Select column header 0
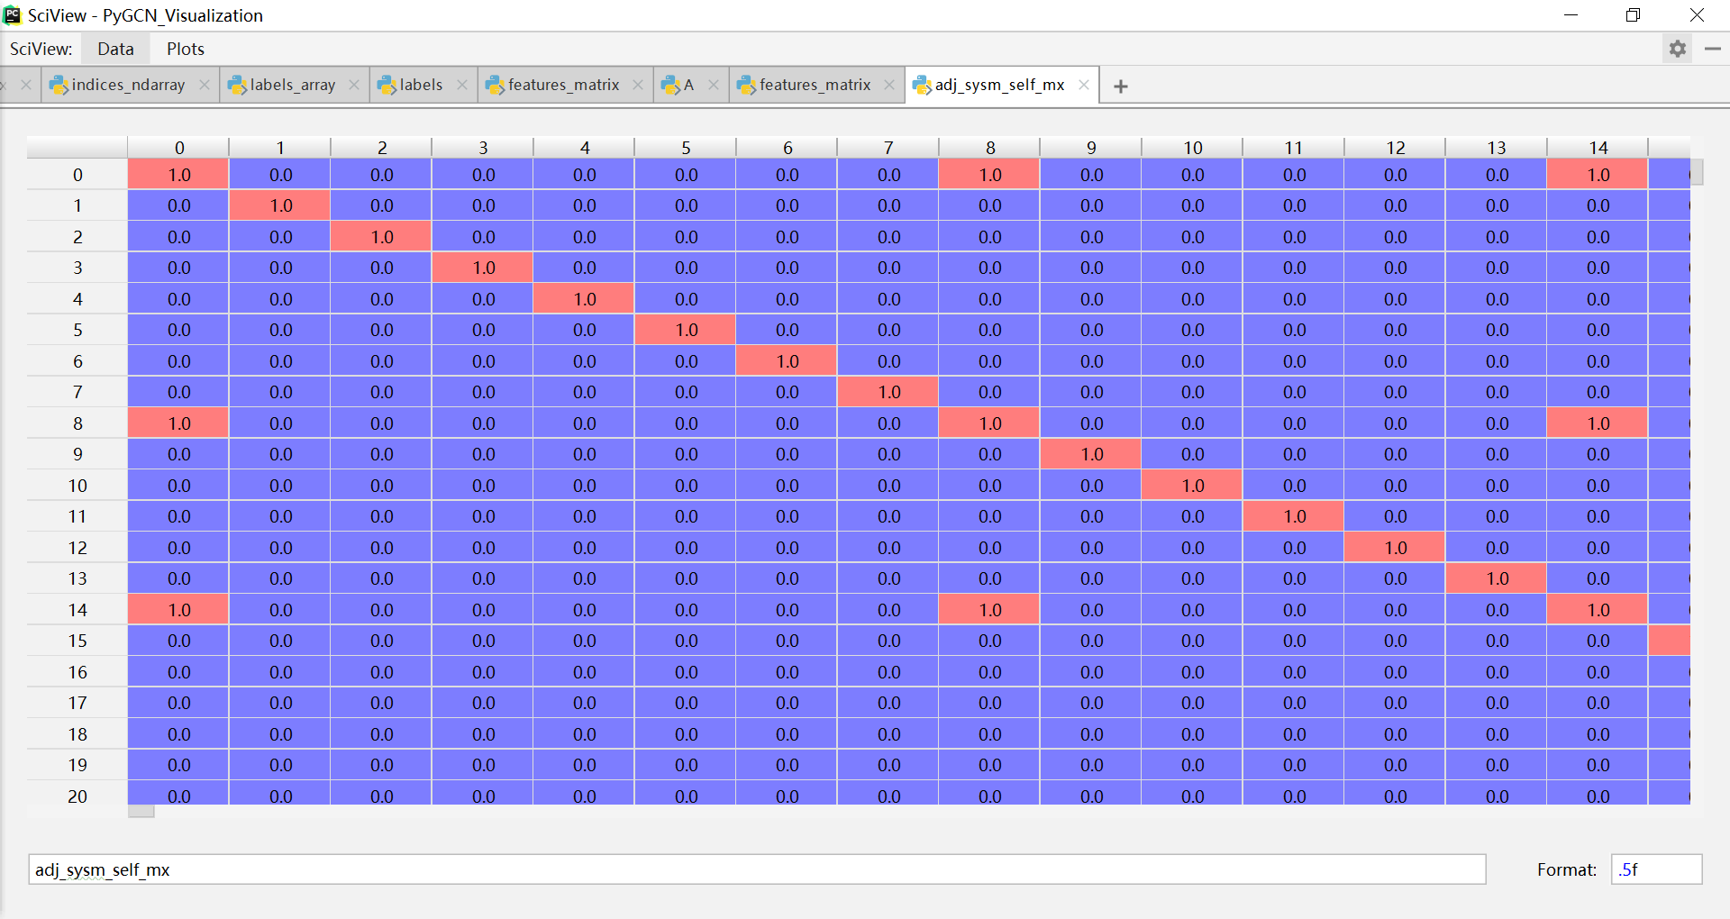Viewport: 1730px width, 919px height. click(179, 148)
